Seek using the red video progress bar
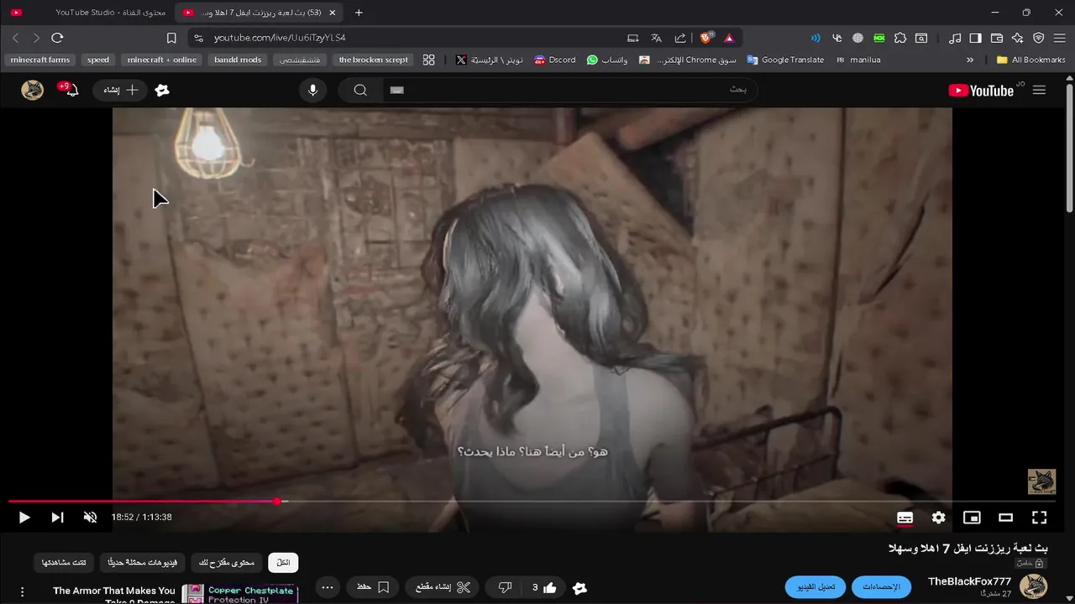Screen dimensions: 1075x604 532,502
